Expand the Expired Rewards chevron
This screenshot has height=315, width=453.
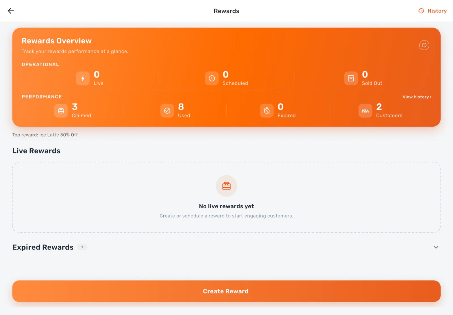coord(436,247)
